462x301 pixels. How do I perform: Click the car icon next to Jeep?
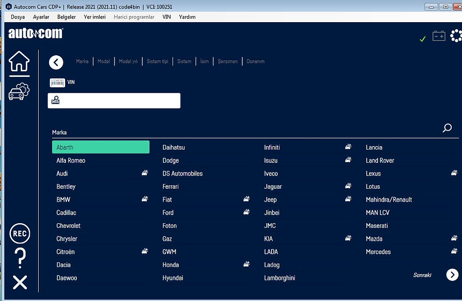[348, 199]
